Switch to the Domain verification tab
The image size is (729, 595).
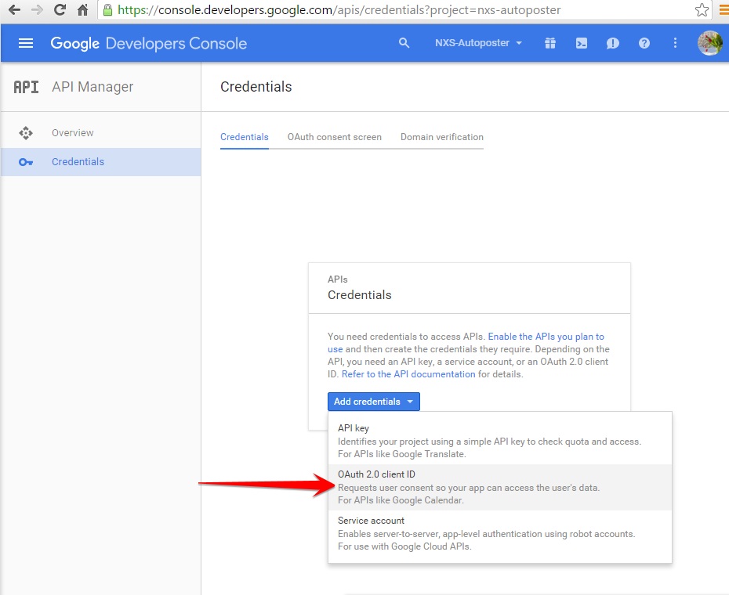pyautogui.click(x=442, y=137)
